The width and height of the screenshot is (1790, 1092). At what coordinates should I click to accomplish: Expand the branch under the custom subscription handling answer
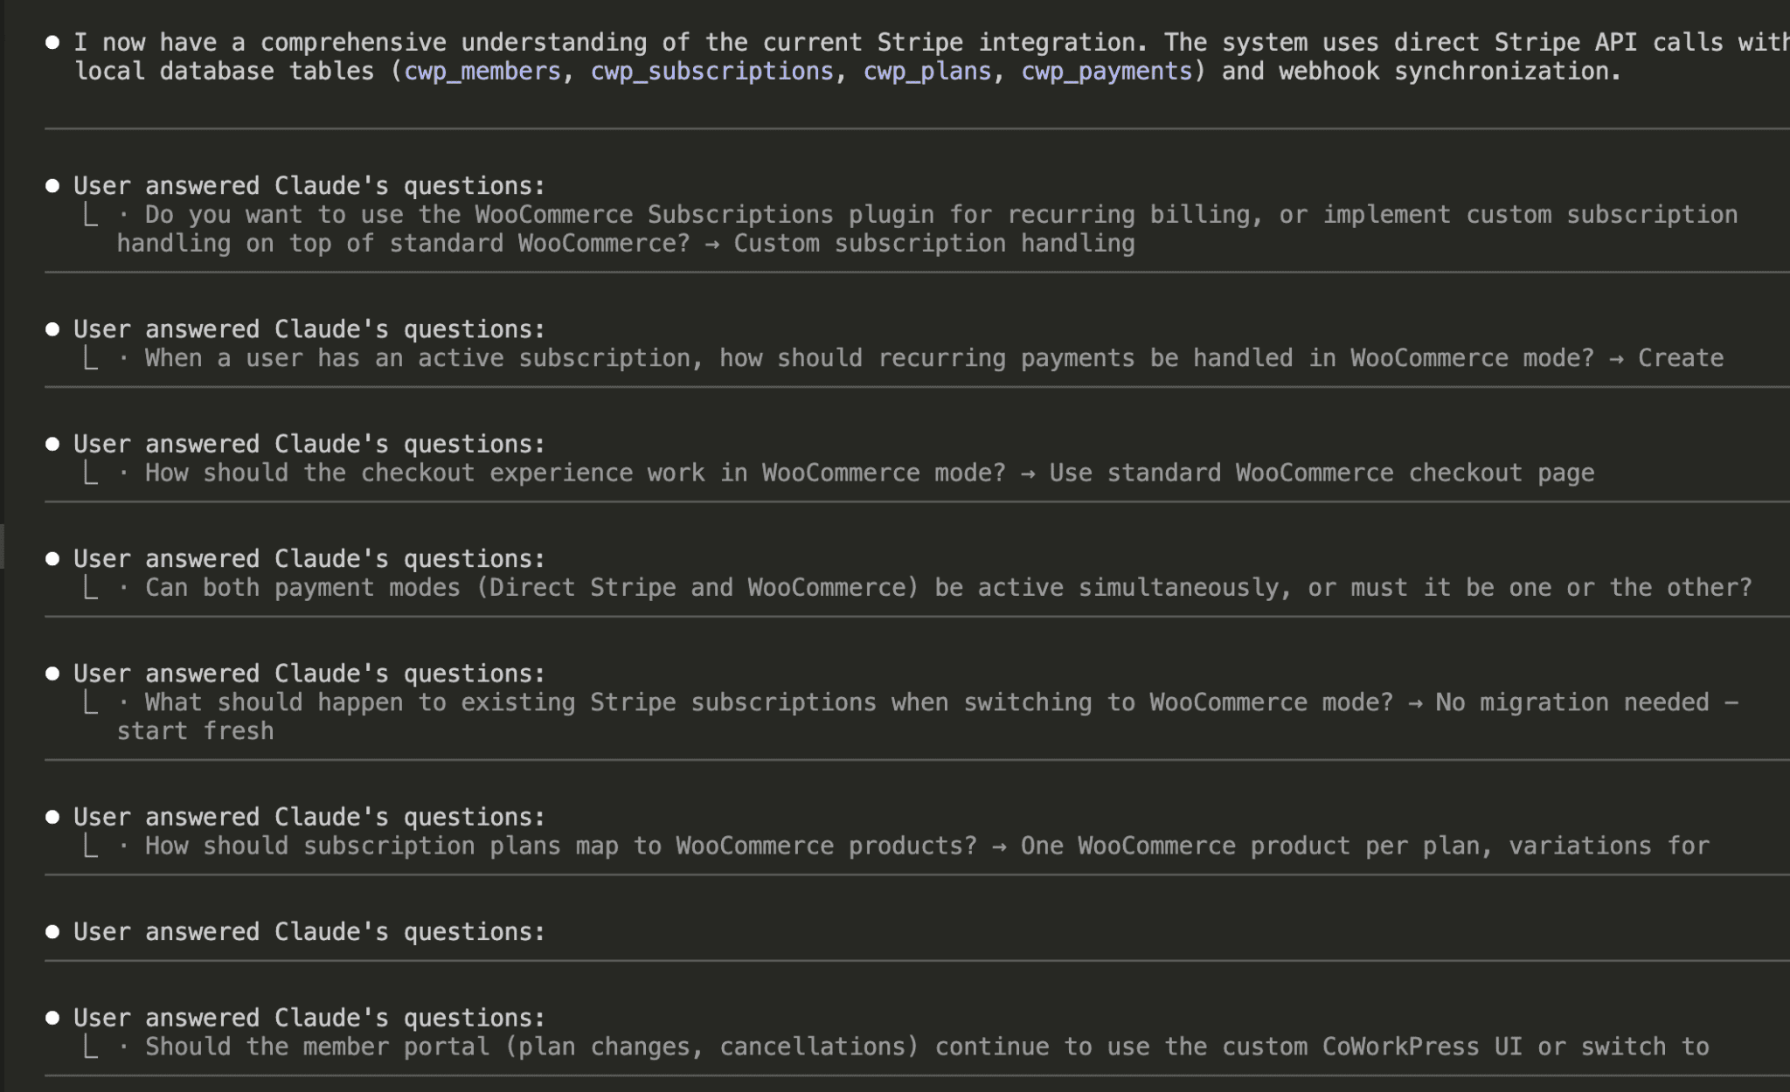pos(90,214)
